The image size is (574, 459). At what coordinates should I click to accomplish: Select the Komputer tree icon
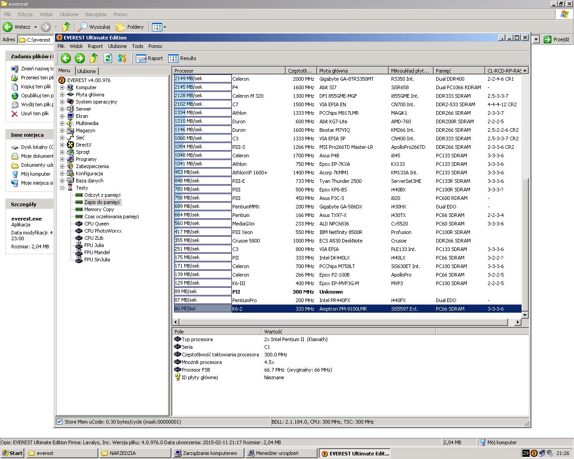click(x=70, y=87)
